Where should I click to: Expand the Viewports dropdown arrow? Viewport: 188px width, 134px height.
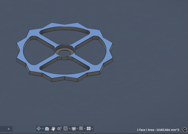click(92, 129)
